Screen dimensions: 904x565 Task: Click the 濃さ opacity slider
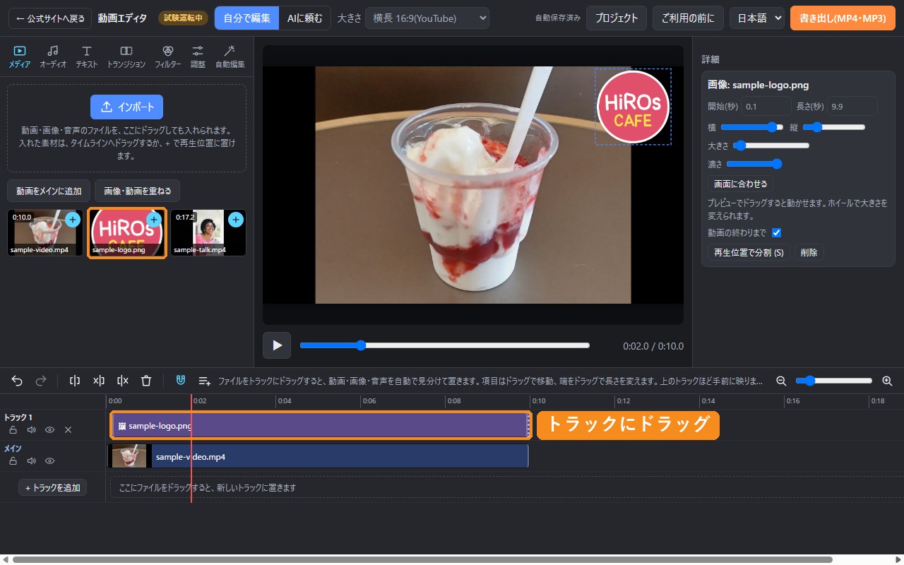pos(754,164)
